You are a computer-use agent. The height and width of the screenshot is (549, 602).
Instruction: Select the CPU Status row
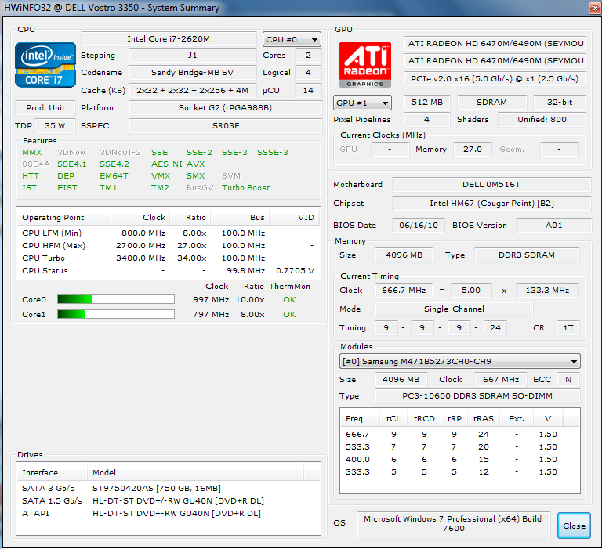169,271
